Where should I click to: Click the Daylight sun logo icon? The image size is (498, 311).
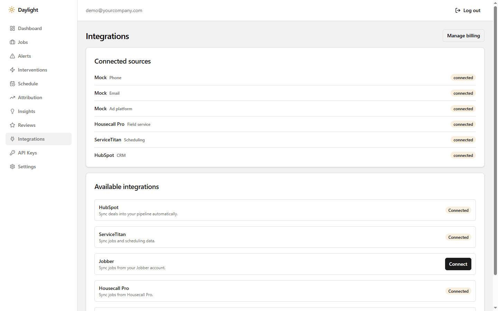(12, 10)
